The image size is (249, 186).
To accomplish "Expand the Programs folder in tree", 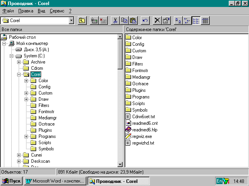I will tap(26, 136).
